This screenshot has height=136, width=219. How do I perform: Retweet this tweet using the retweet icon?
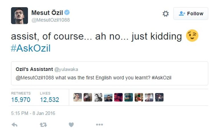pyautogui.click(x=43, y=125)
